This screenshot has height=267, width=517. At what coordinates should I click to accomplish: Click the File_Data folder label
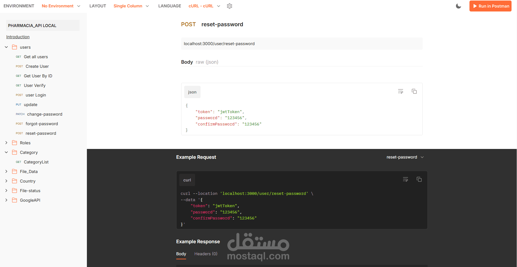[x=29, y=172]
